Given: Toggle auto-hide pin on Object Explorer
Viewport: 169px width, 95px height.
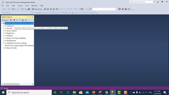Looking at the screenshot, I should point(30,17).
